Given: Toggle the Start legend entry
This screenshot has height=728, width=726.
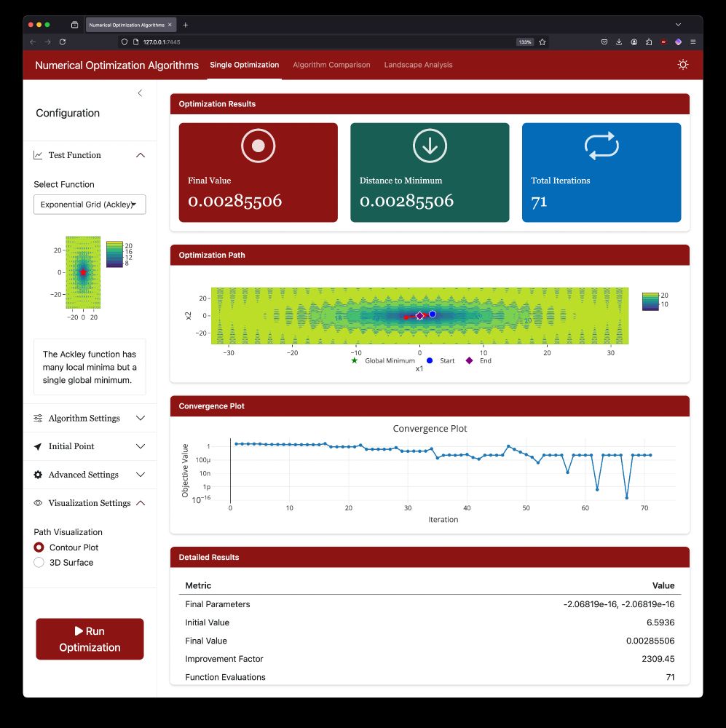Looking at the screenshot, I should pos(441,361).
